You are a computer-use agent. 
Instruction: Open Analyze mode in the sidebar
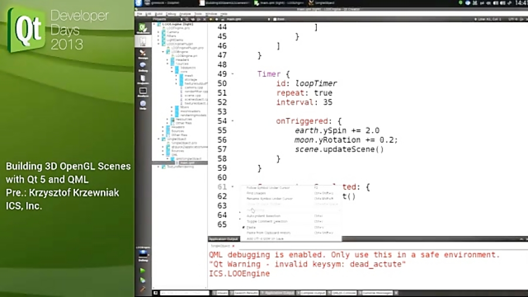coord(143,93)
